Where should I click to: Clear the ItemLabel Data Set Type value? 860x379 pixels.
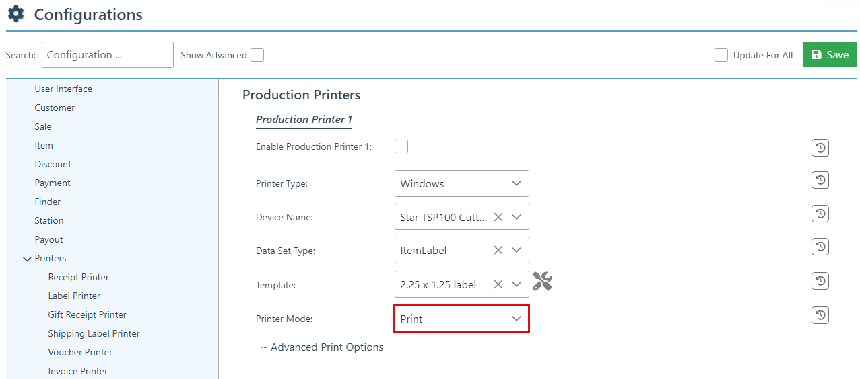coord(498,250)
